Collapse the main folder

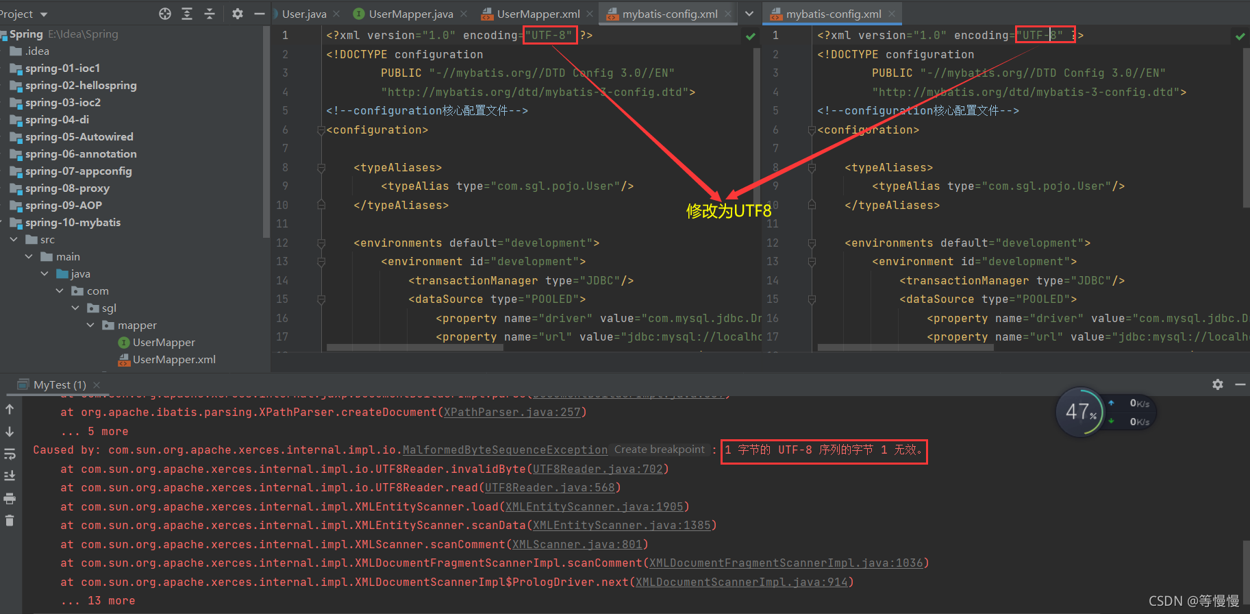[x=29, y=256]
